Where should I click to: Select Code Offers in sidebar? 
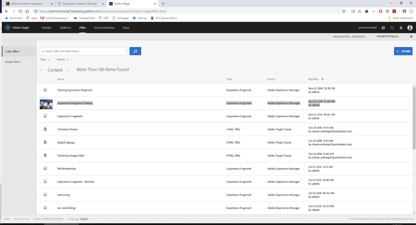tap(19, 51)
